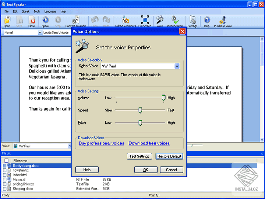
Task: Select the Shoping.docx file name
Action: (x=23, y=189)
